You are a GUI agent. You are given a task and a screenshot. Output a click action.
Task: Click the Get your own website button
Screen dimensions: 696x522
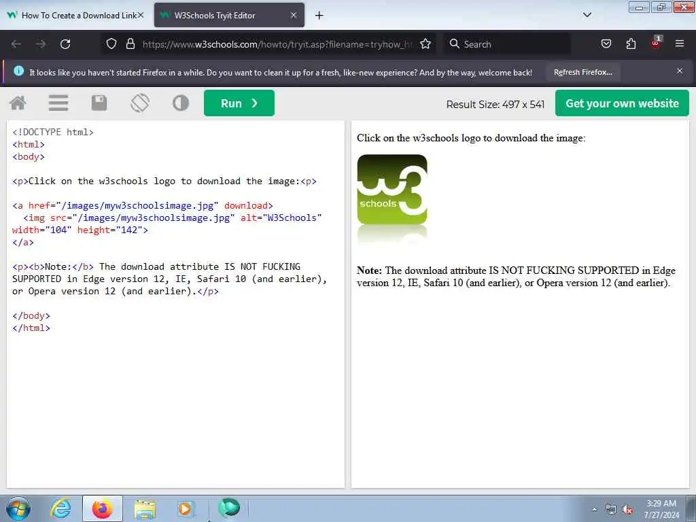click(x=622, y=103)
